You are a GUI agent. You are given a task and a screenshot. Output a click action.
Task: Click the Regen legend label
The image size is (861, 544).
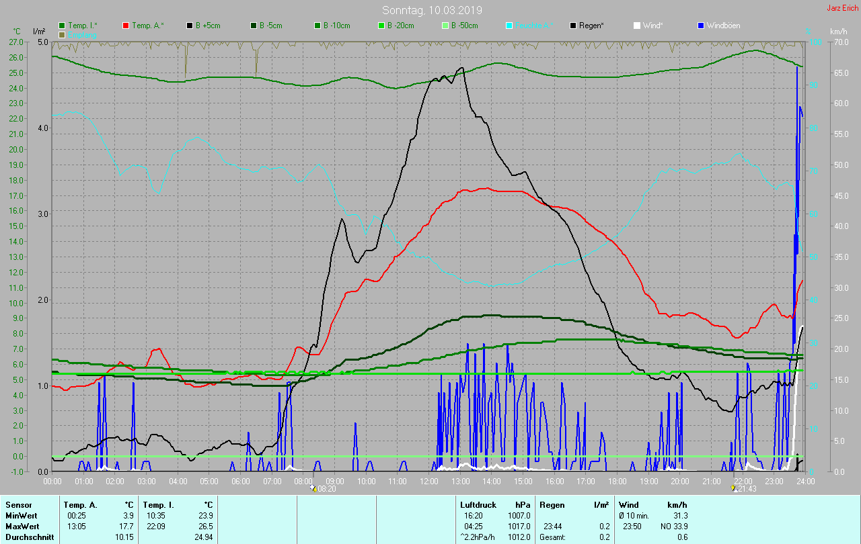click(591, 26)
